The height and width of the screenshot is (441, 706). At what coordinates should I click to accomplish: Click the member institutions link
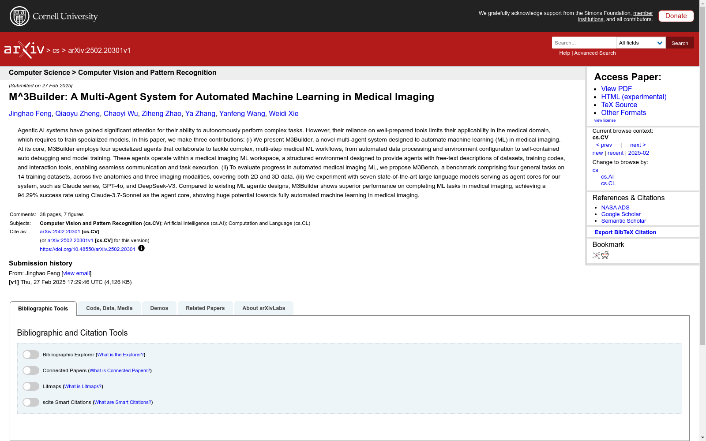point(616,16)
